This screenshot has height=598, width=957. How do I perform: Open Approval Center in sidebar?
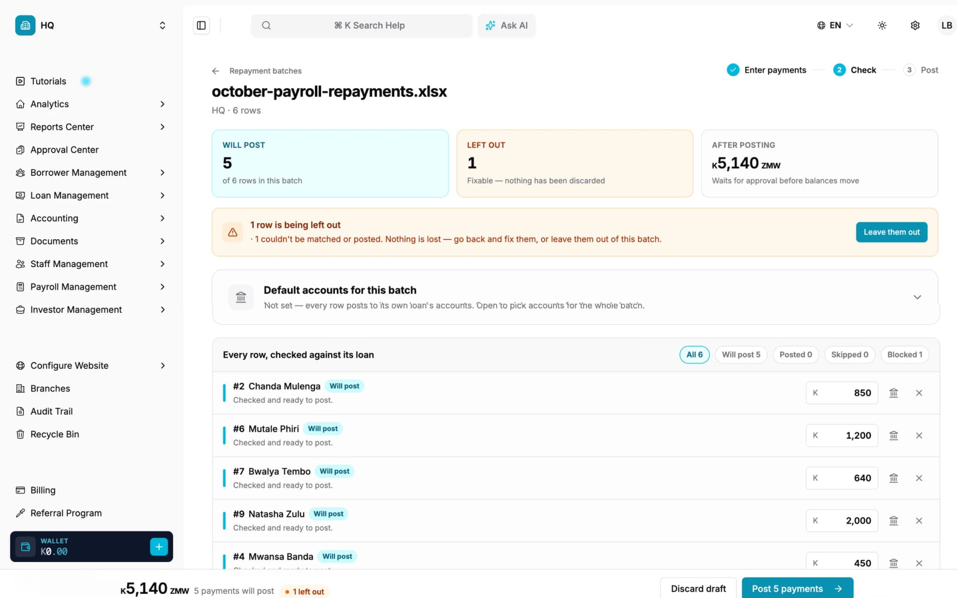[91, 149]
